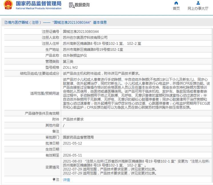
Task: Click 注册人名称 row label
Action: [x=51, y=38]
